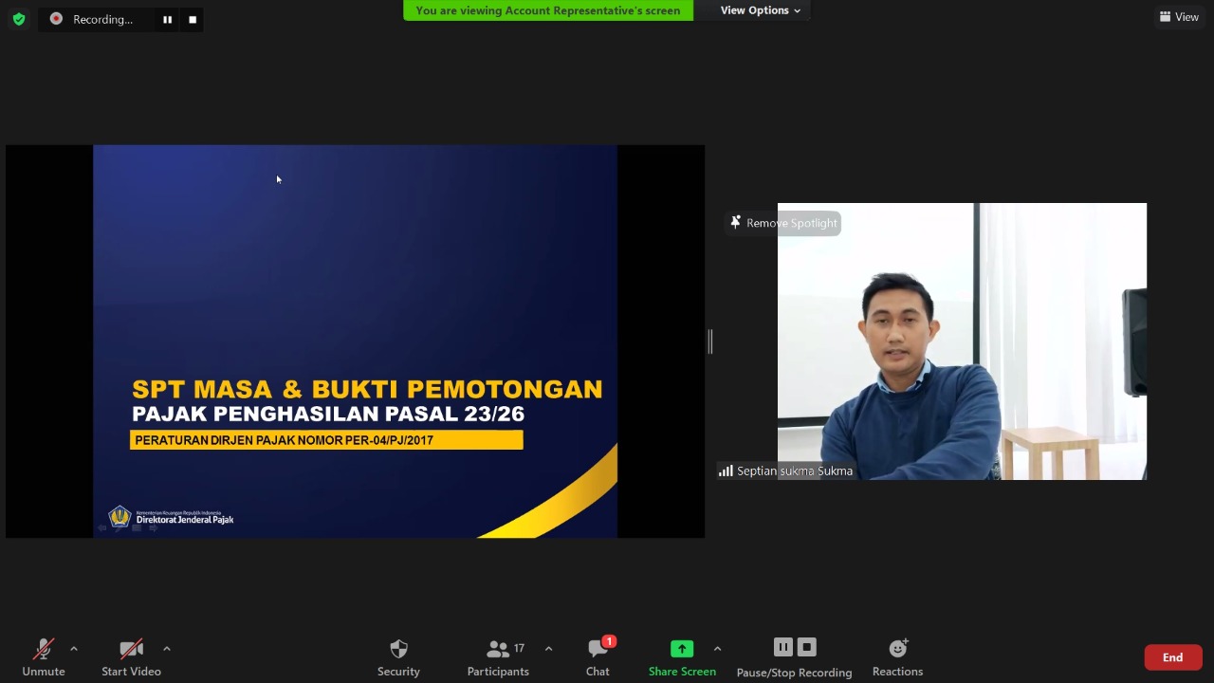1214x683 pixels.
Task: Click Remove Spotlight on the video
Action: click(783, 223)
